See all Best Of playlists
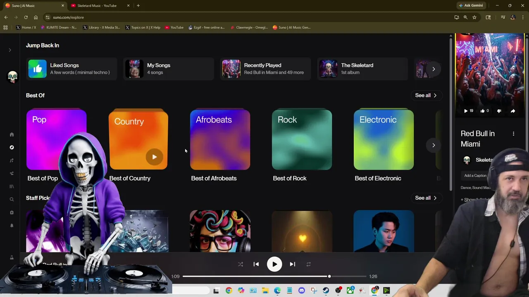Image resolution: width=529 pixels, height=297 pixels. coord(426,95)
